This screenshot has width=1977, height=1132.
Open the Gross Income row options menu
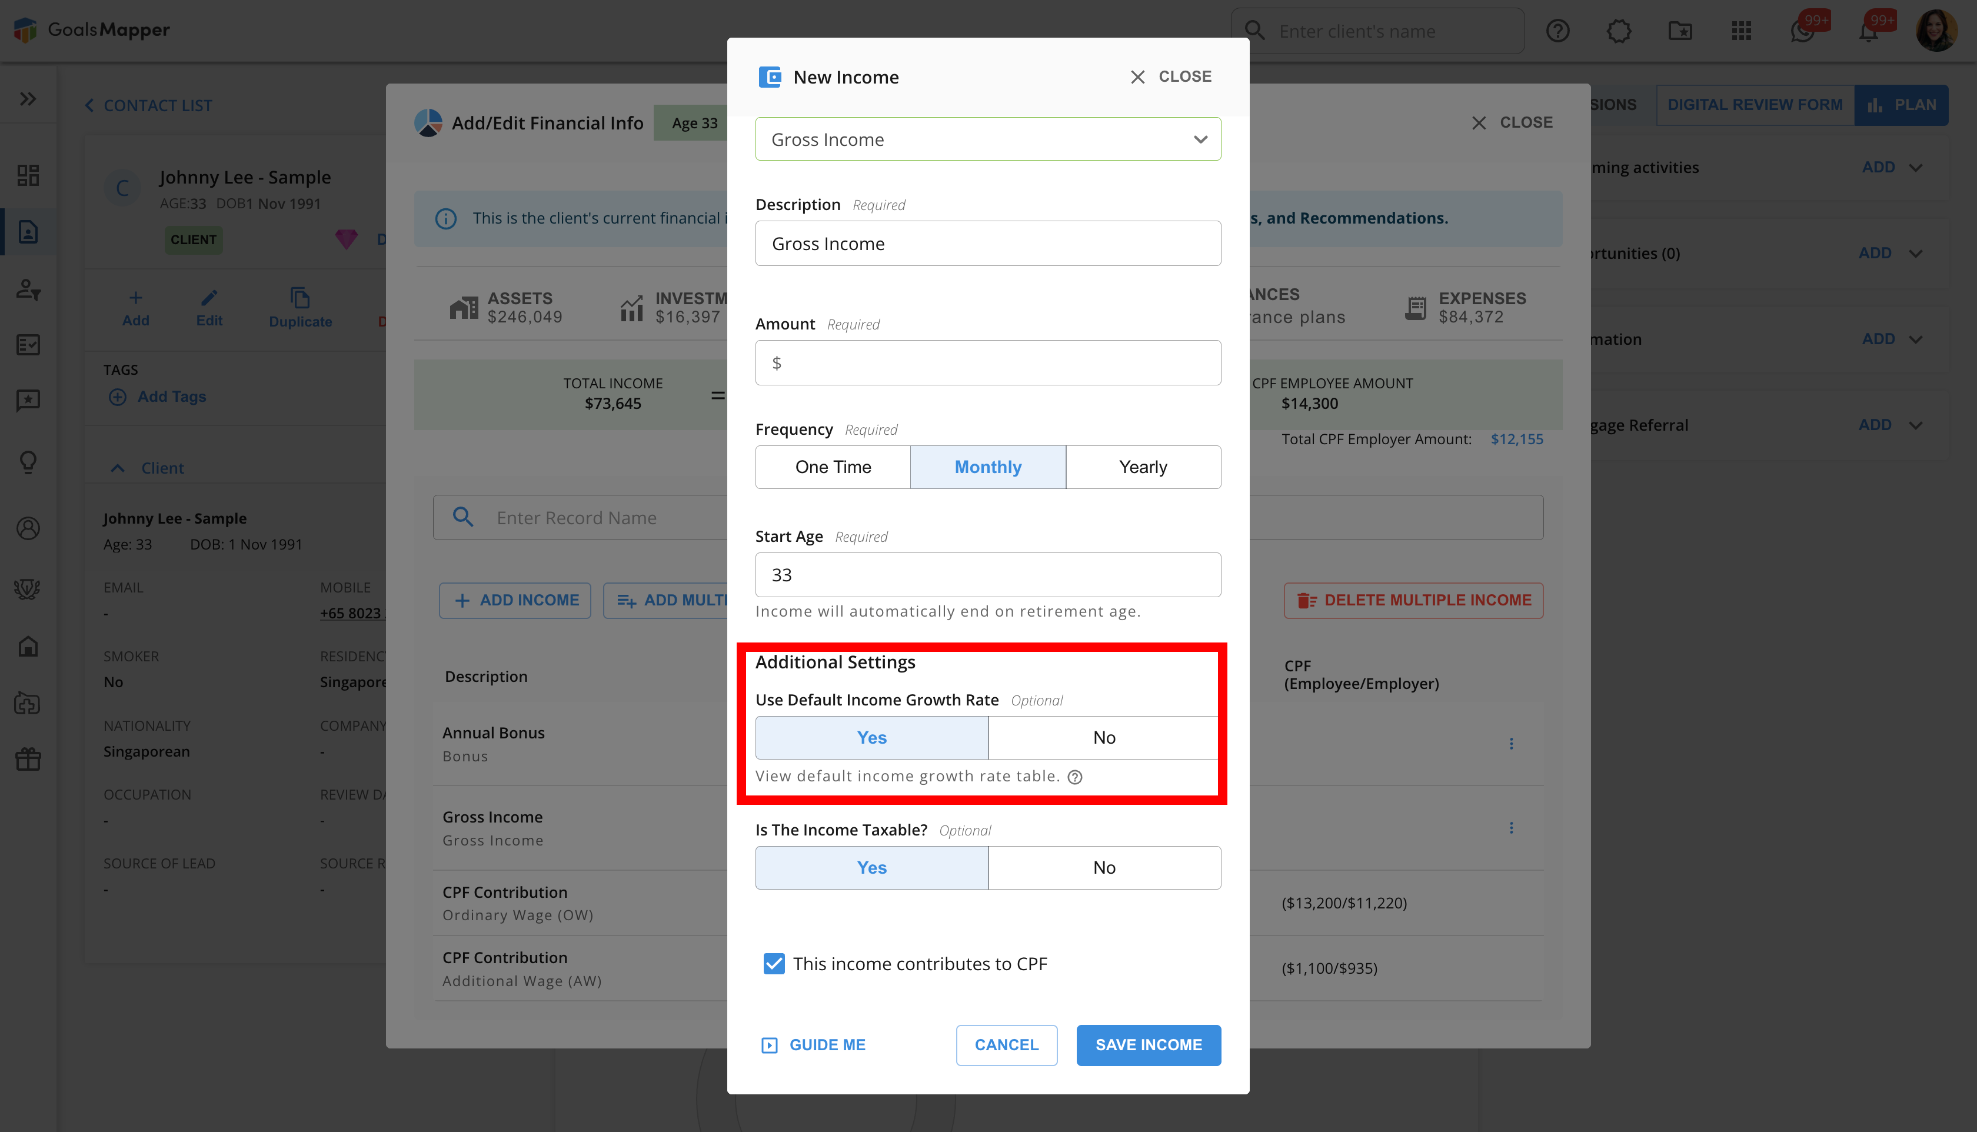1510,828
